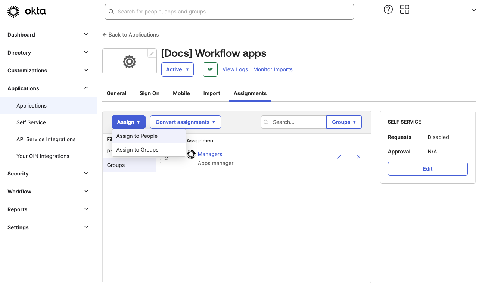Switch to the Sign On tab
The image size is (479, 289).
click(149, 93)
